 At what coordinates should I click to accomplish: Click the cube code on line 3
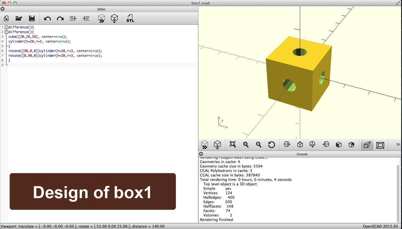point(38,37)
